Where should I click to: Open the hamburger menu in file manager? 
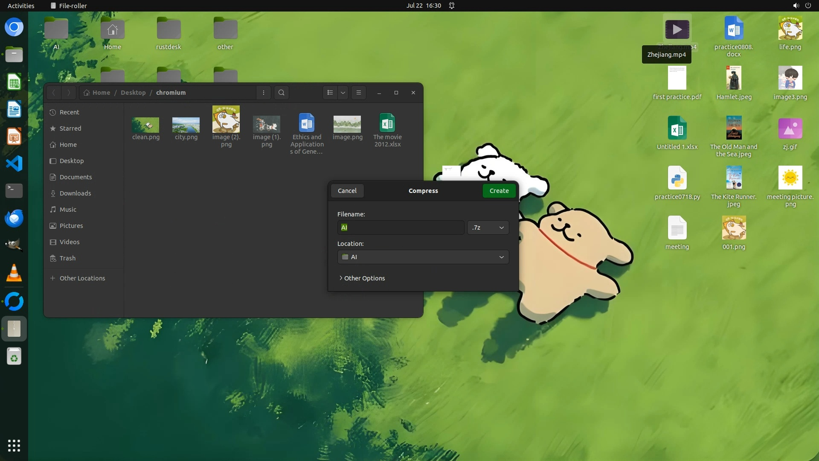(x=358, y=93)
